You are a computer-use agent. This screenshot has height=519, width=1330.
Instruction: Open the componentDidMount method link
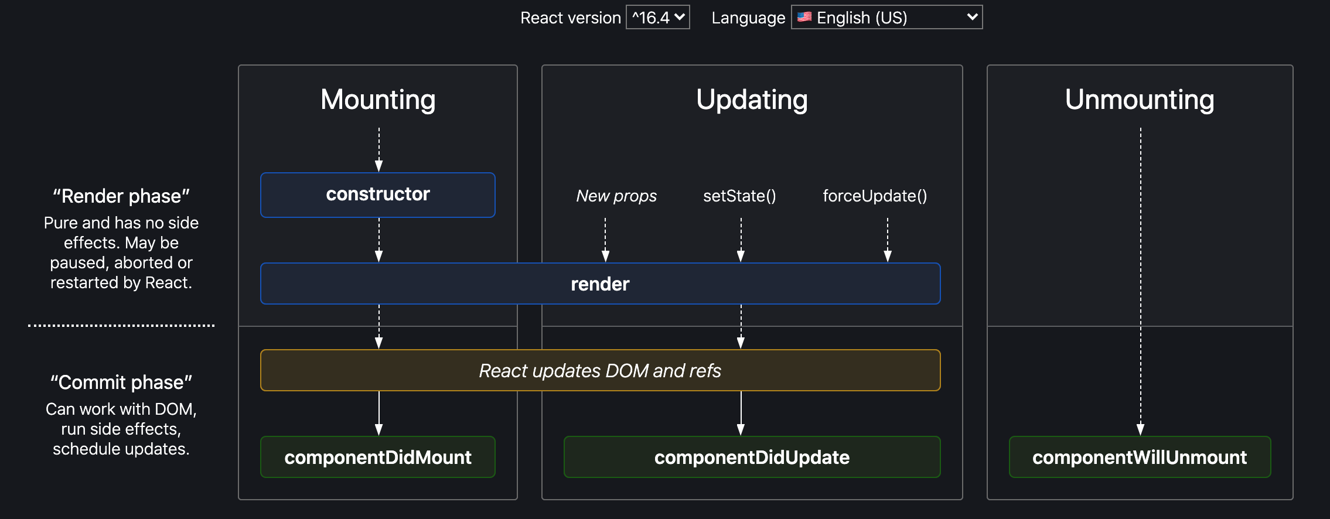378,457
